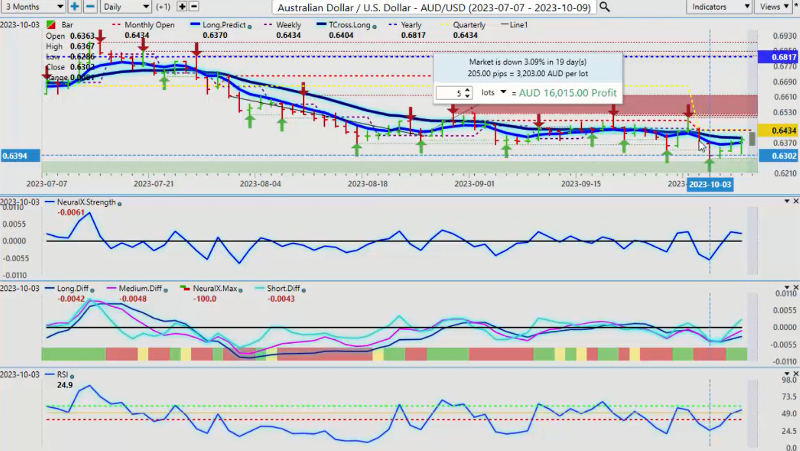
Task: Open the Views dropdown menu
Action: click(x=775, y=7)
